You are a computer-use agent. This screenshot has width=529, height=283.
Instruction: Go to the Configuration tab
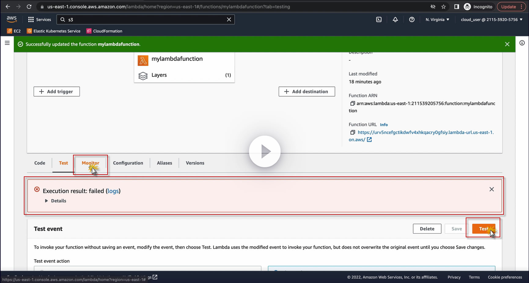click(128, 163)
